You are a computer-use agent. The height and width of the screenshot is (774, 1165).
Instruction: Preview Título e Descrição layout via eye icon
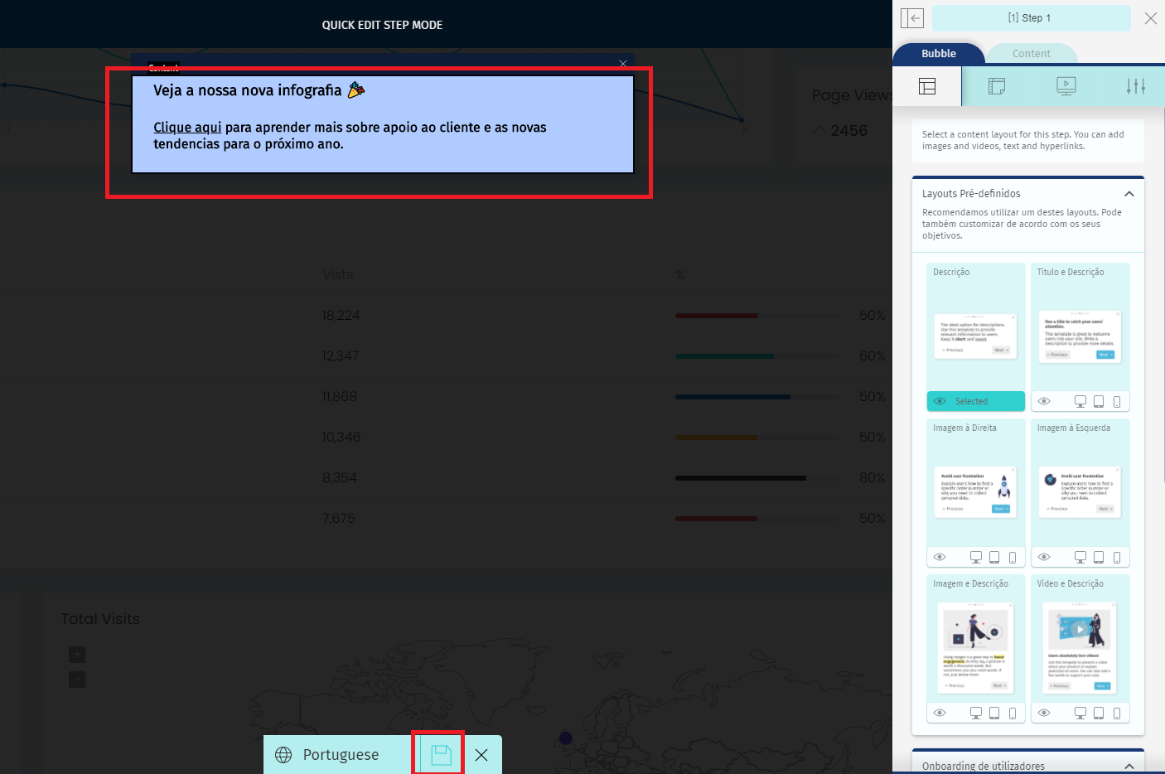coord(1044,401)
